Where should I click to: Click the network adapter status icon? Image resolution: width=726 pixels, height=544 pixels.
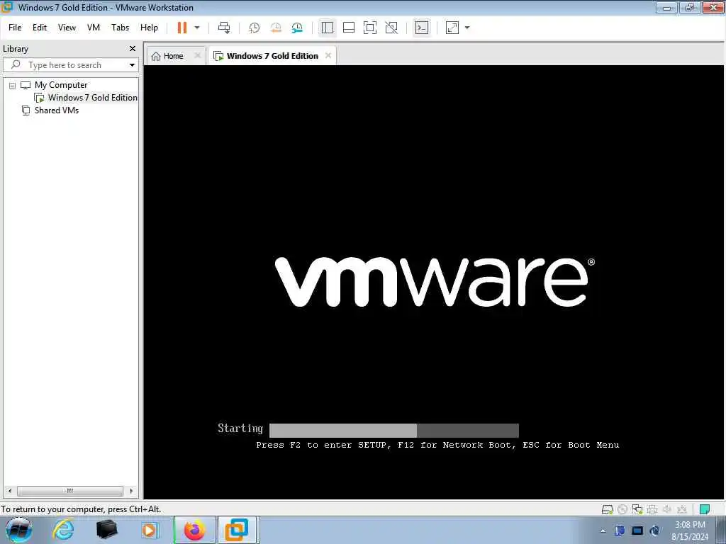(x=637, y=510)
